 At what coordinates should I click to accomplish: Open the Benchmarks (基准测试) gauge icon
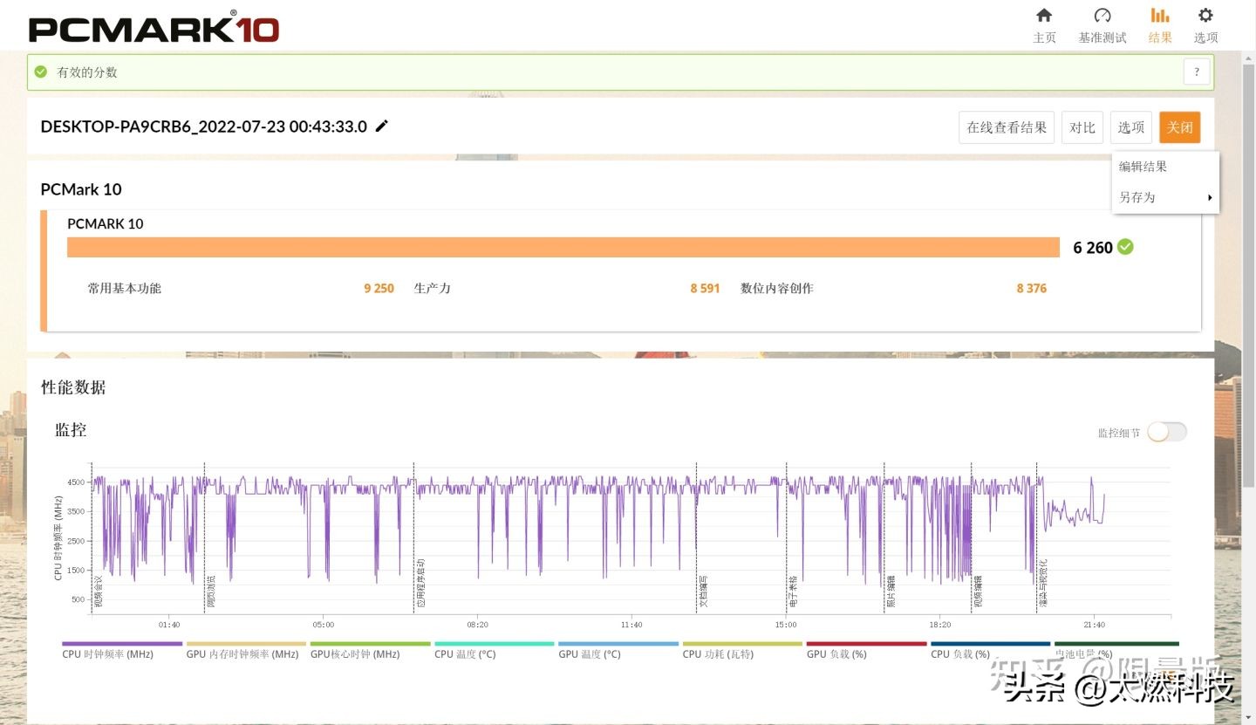[1102, 16]
